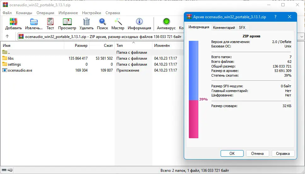Click the disk drive icon in status bar
305x174 pixels.
point(4,170)
